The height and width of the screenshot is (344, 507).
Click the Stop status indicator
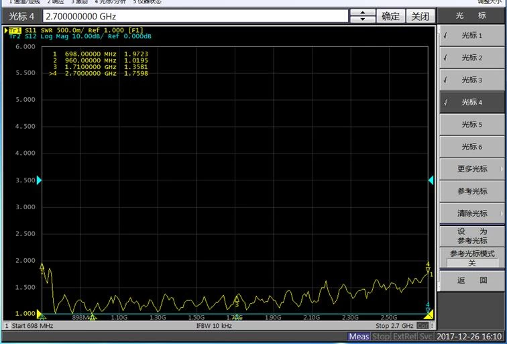pyautogui.click(x=380, y=337)
